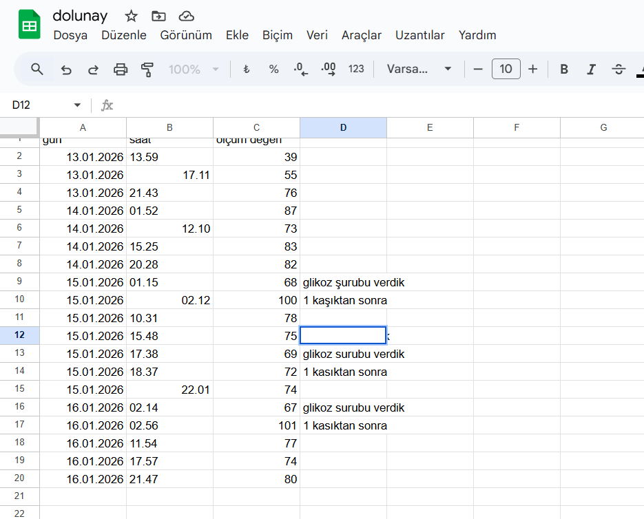Image resolution: width=644 pixels, height=519 pixels.
Task: Select time cell 21.47 in row 20
Action: pyautogui.click(x=169, y=479)
